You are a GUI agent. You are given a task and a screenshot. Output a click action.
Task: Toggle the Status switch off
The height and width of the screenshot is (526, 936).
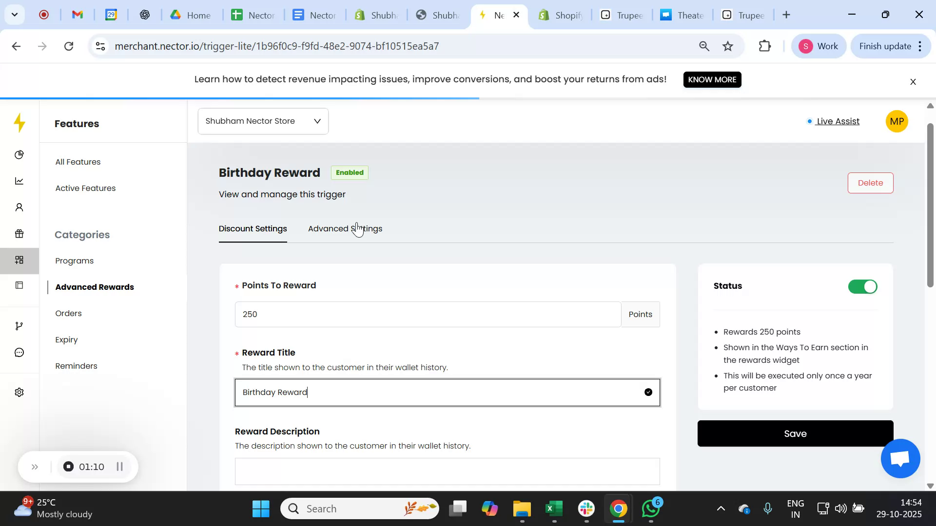coord(862,286)
